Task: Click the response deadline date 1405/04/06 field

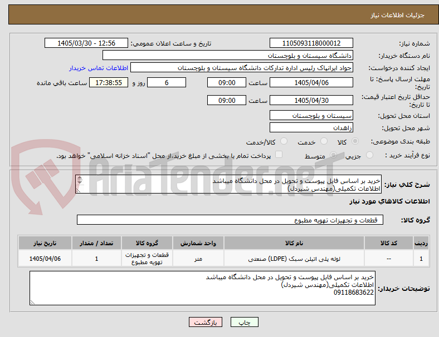Action: click(x=311, y=82)
